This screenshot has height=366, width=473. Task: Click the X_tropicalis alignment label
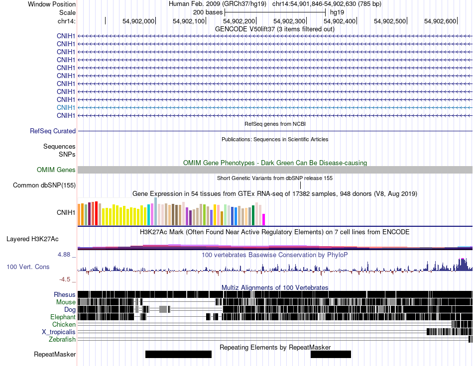[x=59, y=332]
